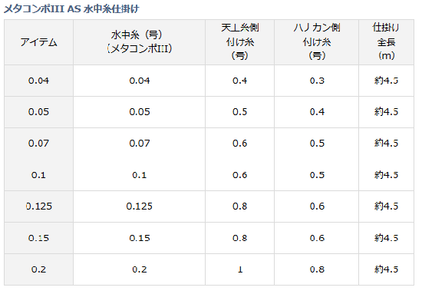The height and width of the screenshot is (294, 422).
Task: Click 天上糸側 value 0.4 in first row
Action: [x=240, y=81]
